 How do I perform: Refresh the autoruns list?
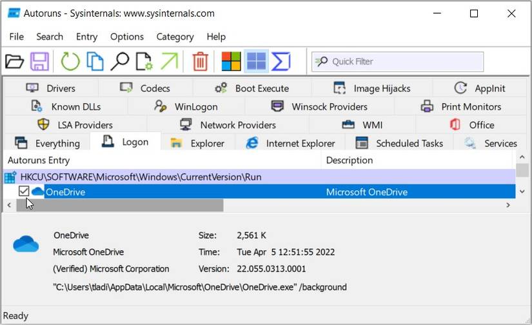pyautogui.click(x=70, y=61)
